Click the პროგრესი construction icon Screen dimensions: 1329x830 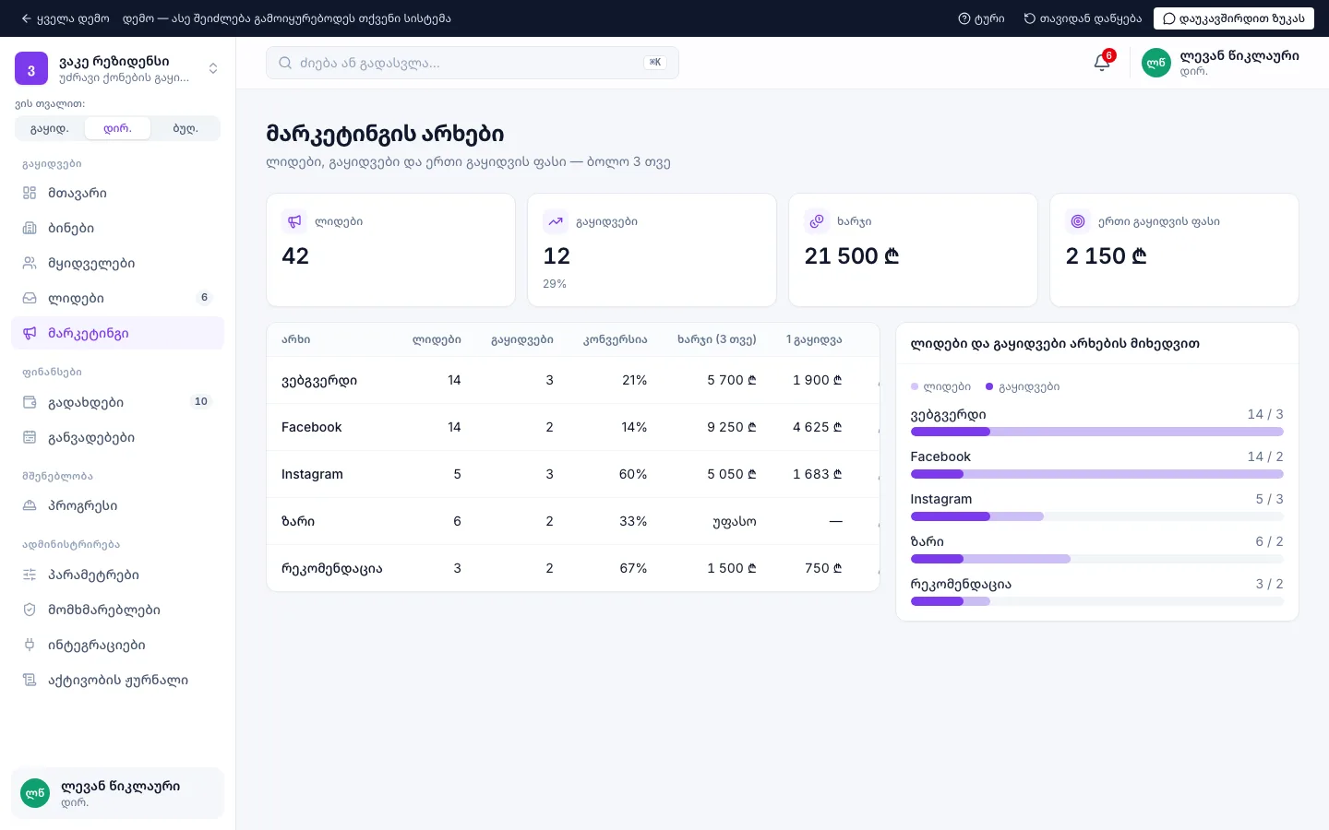click(x=30, y=505)
